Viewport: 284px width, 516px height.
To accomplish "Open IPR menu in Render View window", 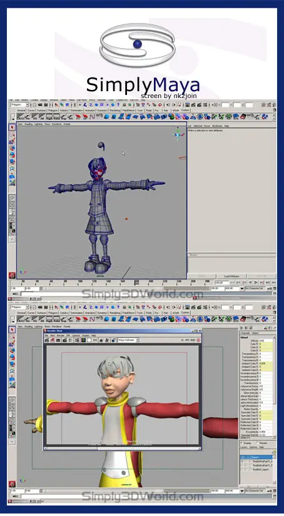I will click(68, 335).
